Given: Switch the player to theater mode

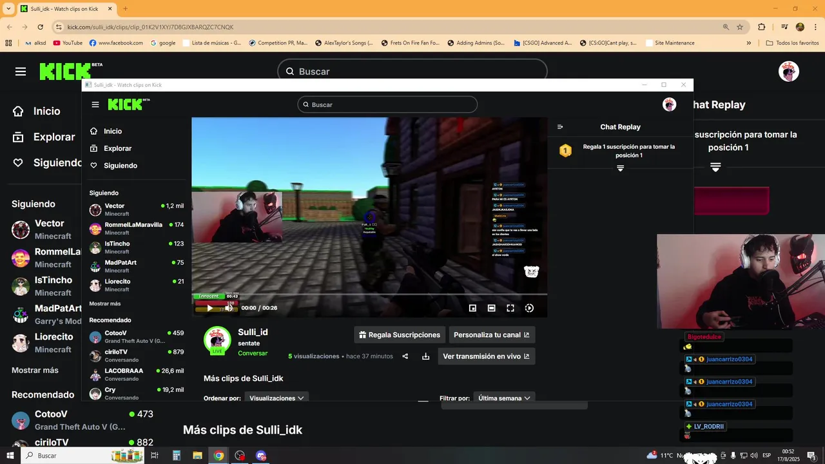Looking at the screenshot, I should [x=491, y=308].
